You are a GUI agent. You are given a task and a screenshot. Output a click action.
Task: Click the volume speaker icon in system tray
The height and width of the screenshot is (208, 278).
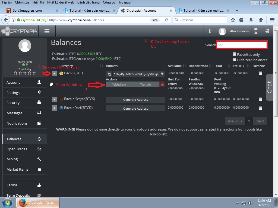(x=250, y=203)
